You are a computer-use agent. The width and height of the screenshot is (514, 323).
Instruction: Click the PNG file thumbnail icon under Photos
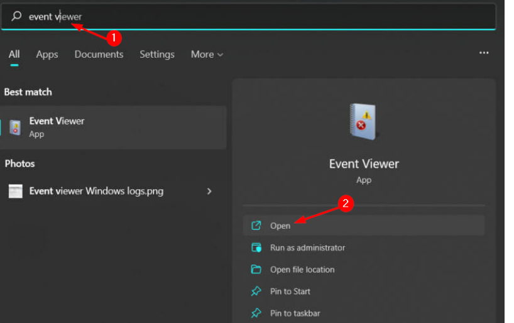[16, 191]
